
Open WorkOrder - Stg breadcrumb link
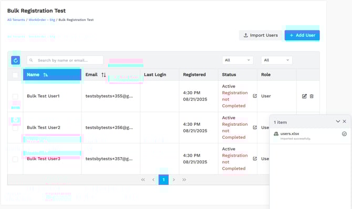pos(42,20)
